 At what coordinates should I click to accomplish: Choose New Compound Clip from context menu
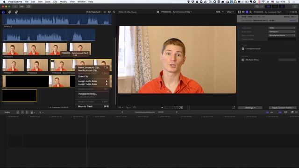93,68
